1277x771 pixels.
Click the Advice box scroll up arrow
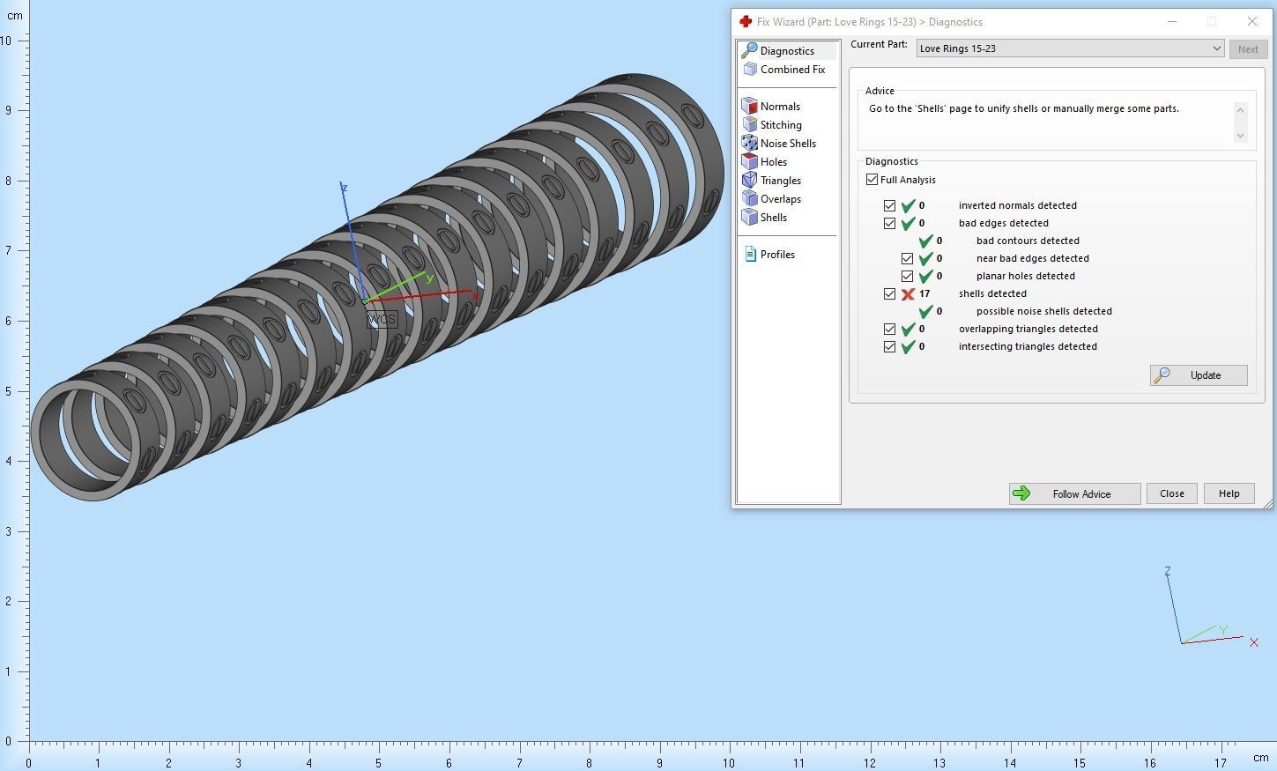(1240, 110)
